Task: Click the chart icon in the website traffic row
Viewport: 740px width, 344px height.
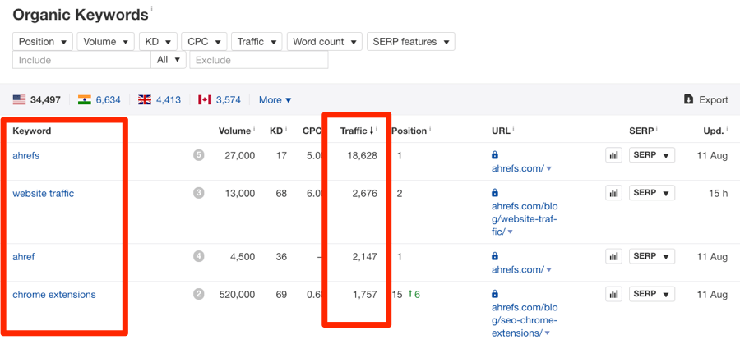Action: tap(613, 193)
